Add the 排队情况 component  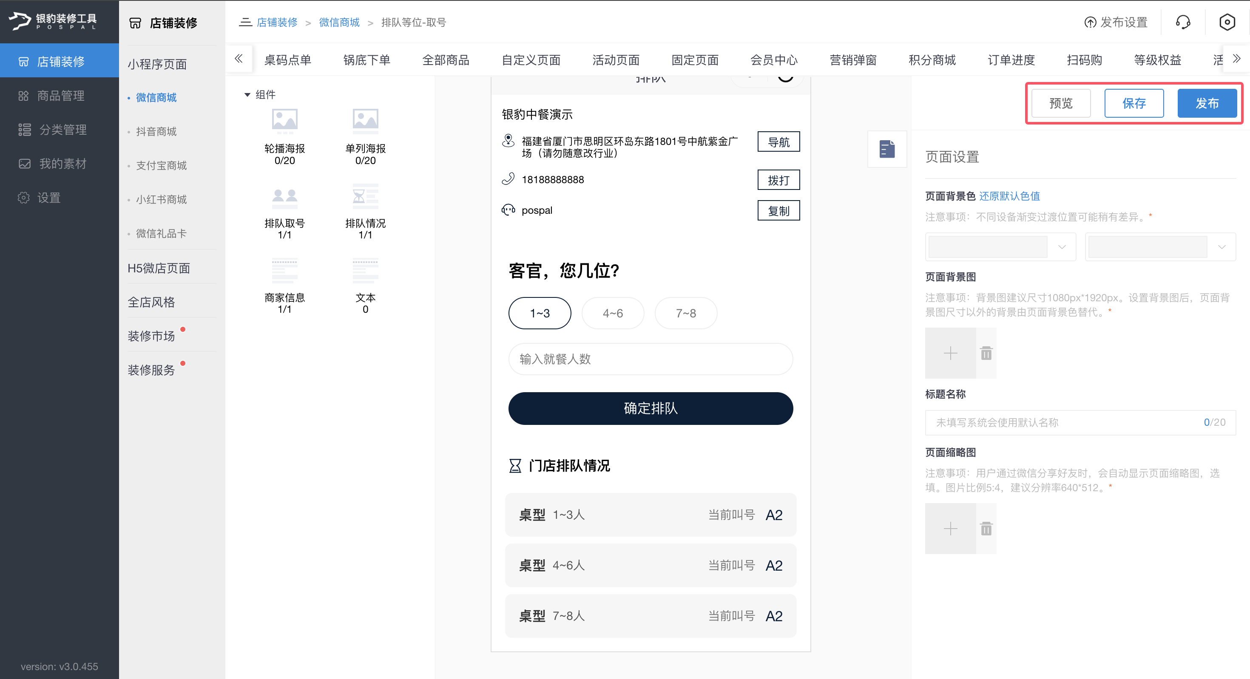(365, 212)
